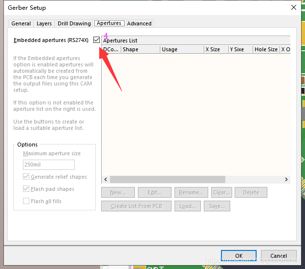
Task: Click Create List From PCB button
Action: pos(136,206)
